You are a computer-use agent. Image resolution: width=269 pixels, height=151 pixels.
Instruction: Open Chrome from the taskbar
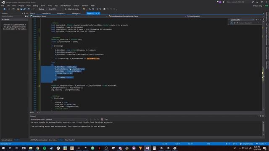37,148
